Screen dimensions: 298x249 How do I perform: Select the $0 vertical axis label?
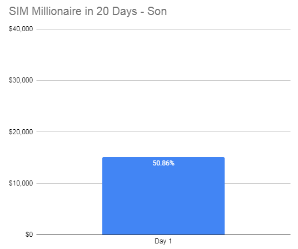coord(29,235)
